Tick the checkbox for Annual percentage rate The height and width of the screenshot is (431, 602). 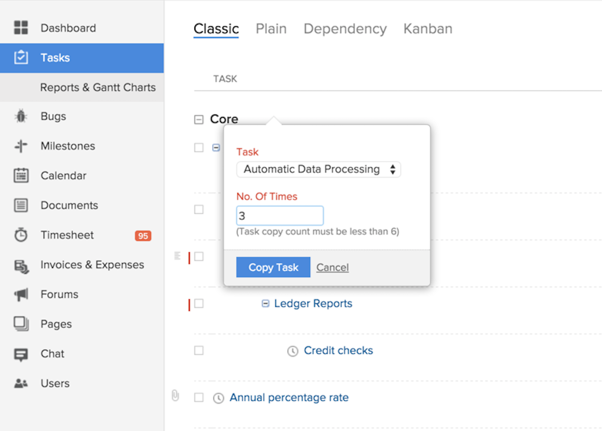click(x=199, y=397)
